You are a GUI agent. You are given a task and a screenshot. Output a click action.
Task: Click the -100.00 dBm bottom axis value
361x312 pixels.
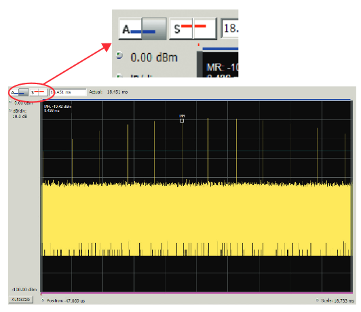(24, 290)
